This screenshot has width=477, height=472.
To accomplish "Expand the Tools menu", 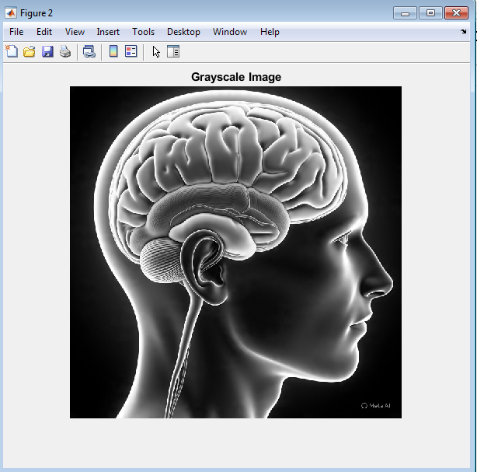I will point(143,32).
